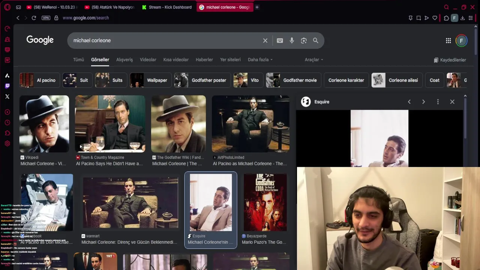This screenshot has width=480, height=270.
Task: Open the on-screen keyboard icon
Action: [280, 40]
